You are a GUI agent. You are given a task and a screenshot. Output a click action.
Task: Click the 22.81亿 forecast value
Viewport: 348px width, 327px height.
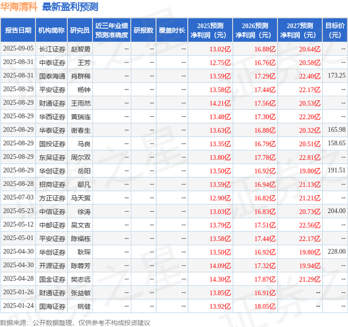pyautogui.click(x=310, y=158)
